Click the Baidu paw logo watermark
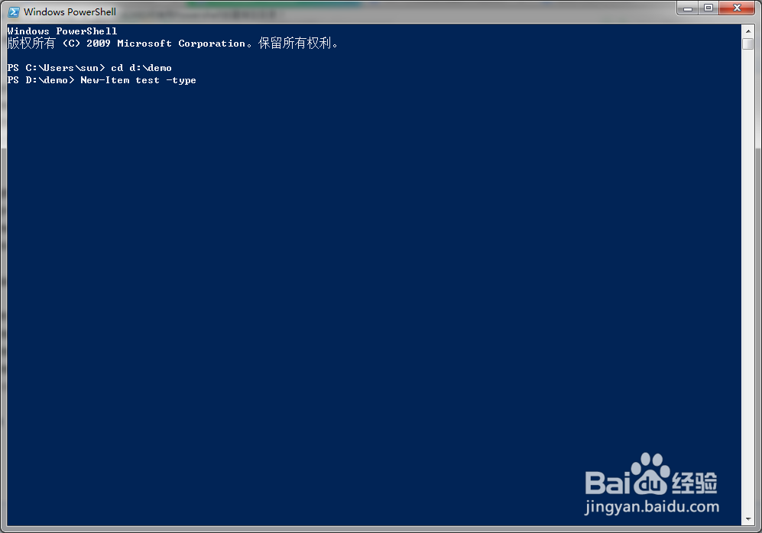The height and width of the screenshot is (533, 762). coord(650,473)
